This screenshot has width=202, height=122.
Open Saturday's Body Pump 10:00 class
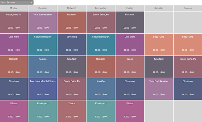pos(159,45)
